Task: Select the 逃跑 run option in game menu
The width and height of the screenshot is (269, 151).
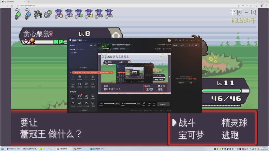Action: tap(230, 135)
